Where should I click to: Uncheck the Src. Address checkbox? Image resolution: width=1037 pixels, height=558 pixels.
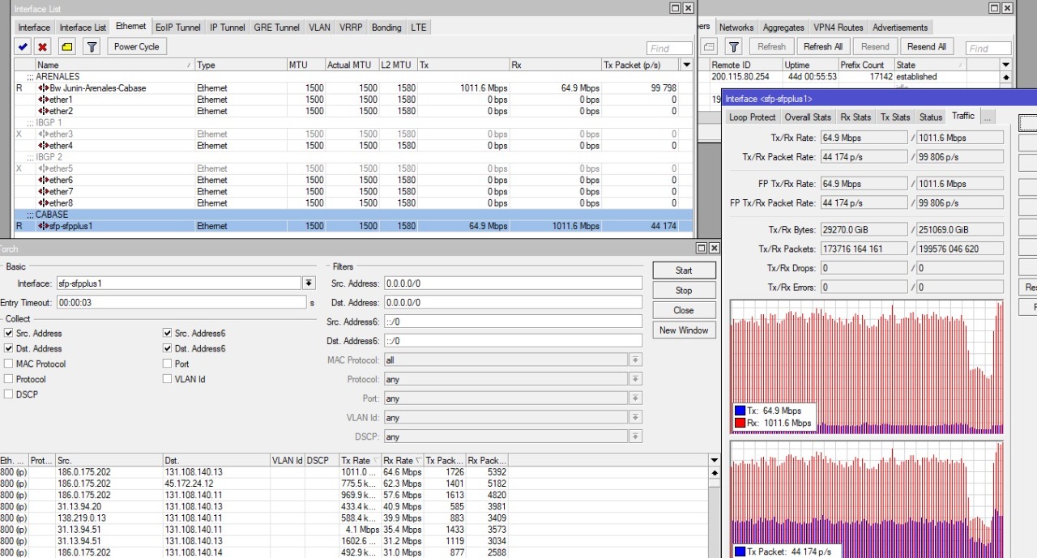9,333
